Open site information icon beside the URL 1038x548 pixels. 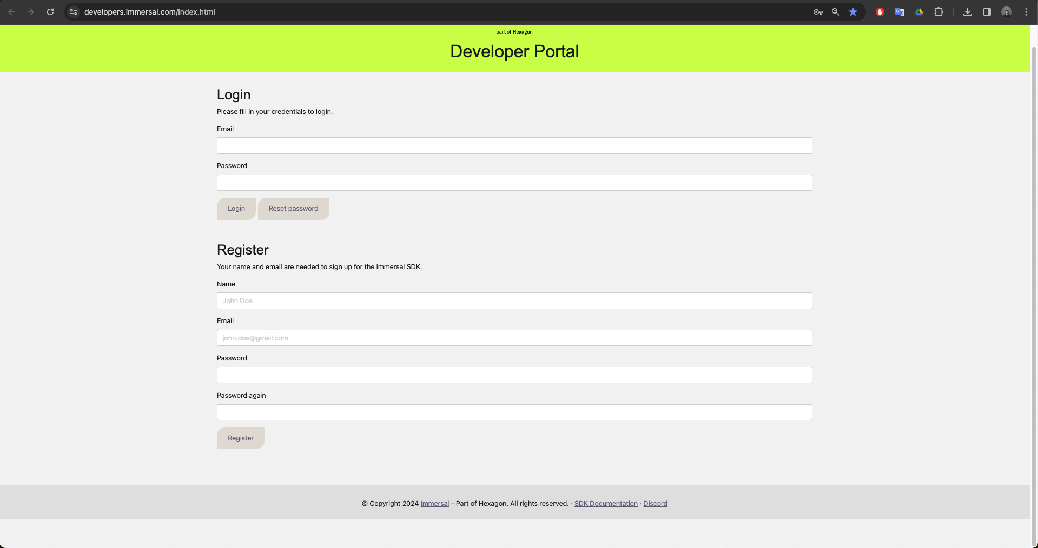coord(74,12)
